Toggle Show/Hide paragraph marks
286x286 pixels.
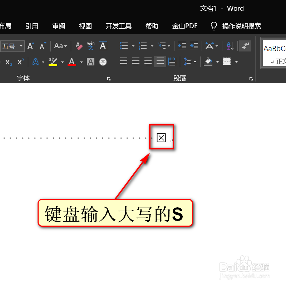click(x=246, y=46)
